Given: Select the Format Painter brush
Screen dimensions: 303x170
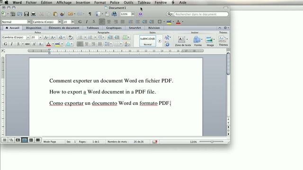Looking at the screenshot, I should [x=62, y=14].
